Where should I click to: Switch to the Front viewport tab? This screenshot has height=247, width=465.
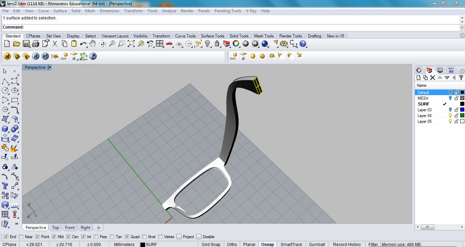[70, 228]
